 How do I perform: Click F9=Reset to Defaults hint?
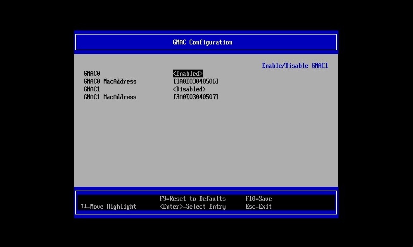192,198
